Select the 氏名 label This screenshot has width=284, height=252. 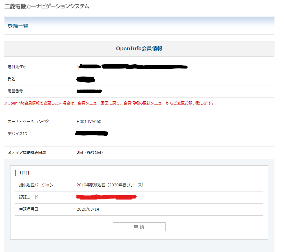point(11,79)
